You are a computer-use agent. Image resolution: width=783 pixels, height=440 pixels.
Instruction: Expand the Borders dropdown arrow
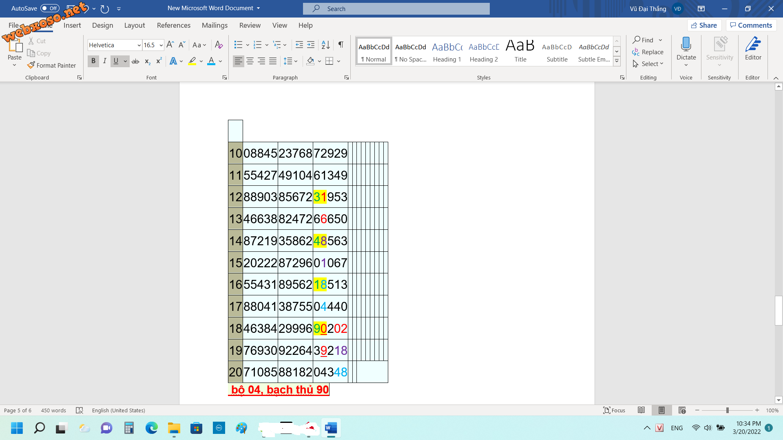click(x=338, y=61)
